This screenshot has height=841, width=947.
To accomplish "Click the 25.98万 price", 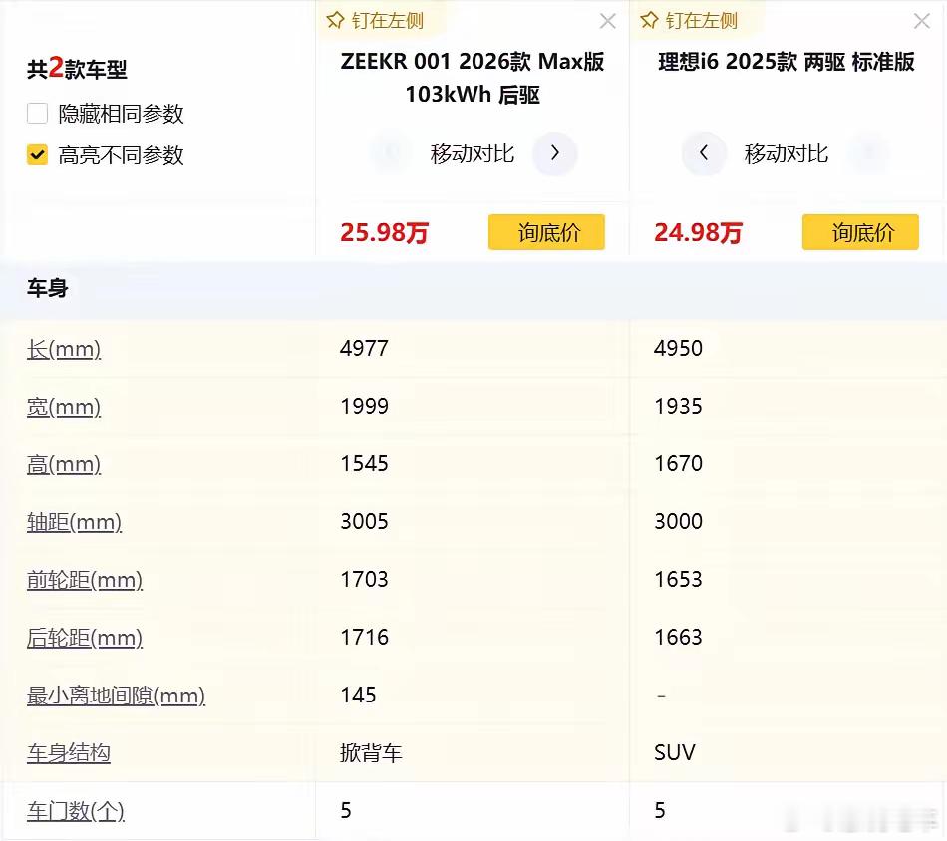I will [x=384, y=232].
